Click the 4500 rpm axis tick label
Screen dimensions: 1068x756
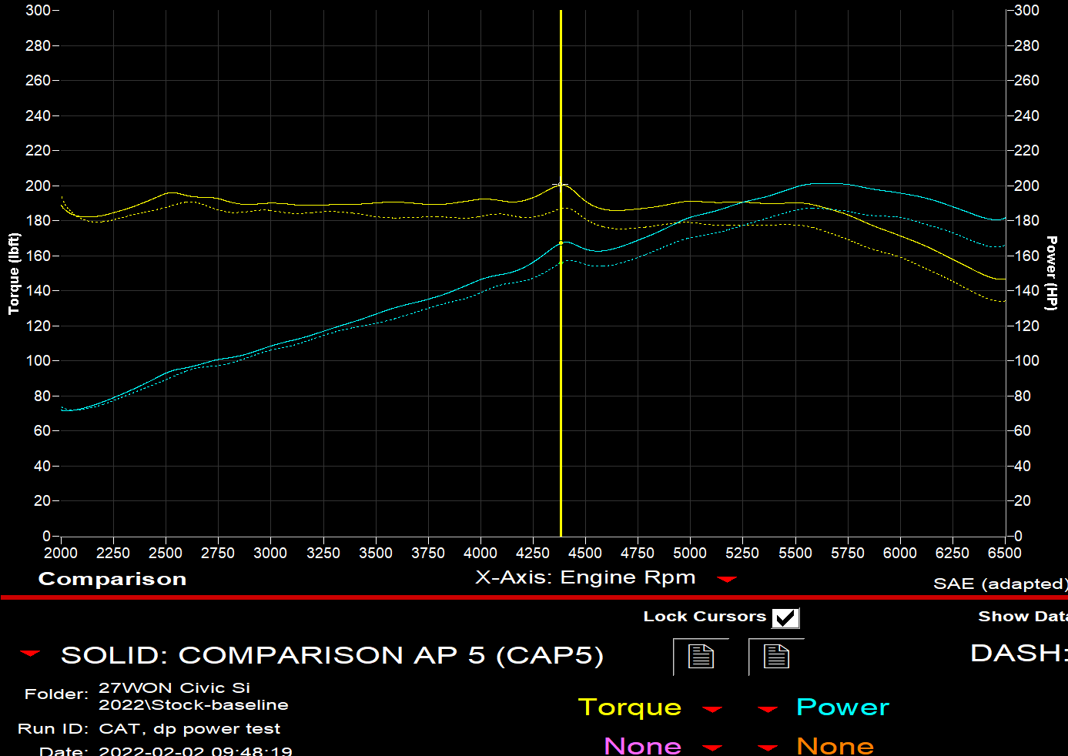pos(585,553)
